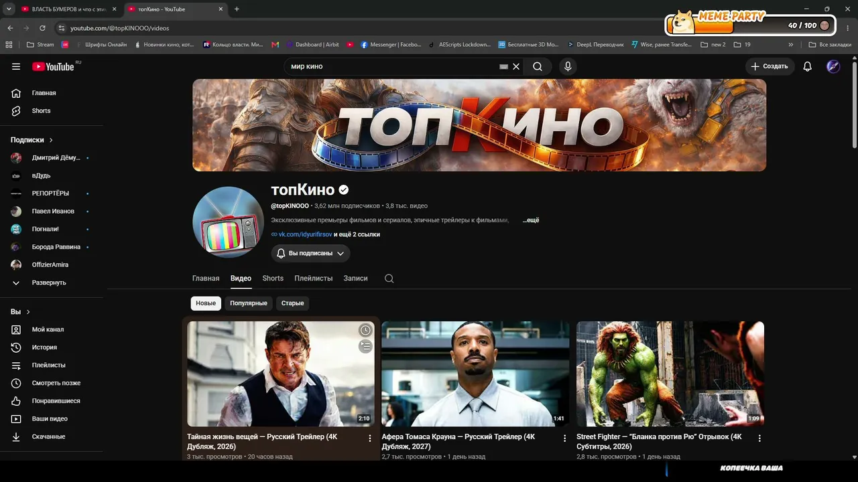The height and width of the screenshot is (482, 858).
Task: Add Тайная жизнь вещей to Watch Later
Action: 365,330
